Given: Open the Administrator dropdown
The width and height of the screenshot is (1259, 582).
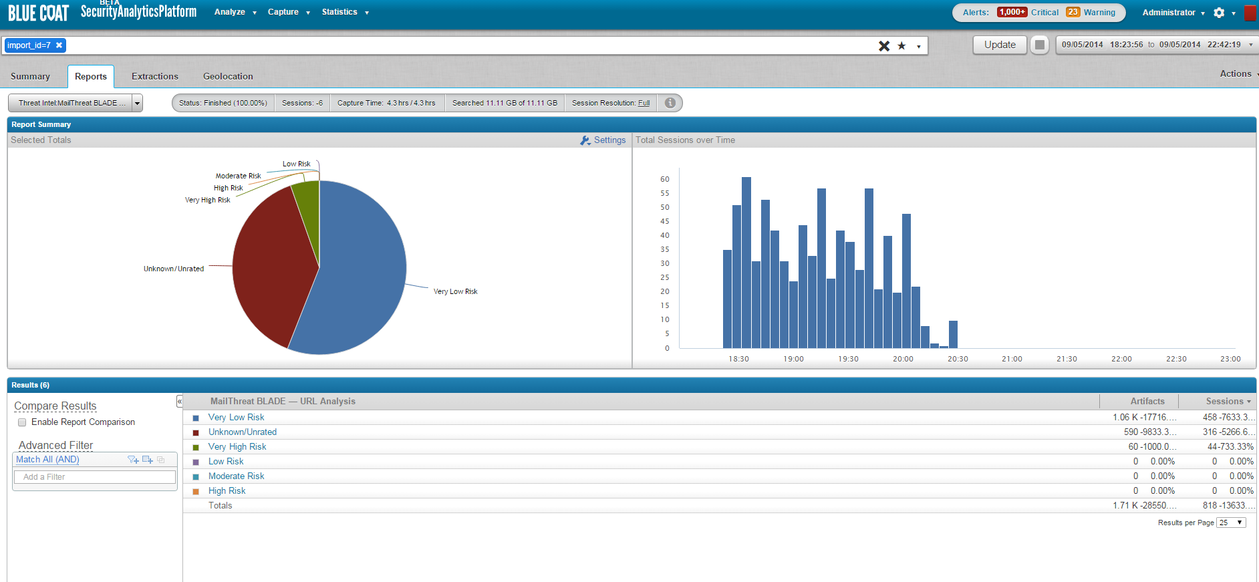Looking at the screenshot, I should point(1173,13).
